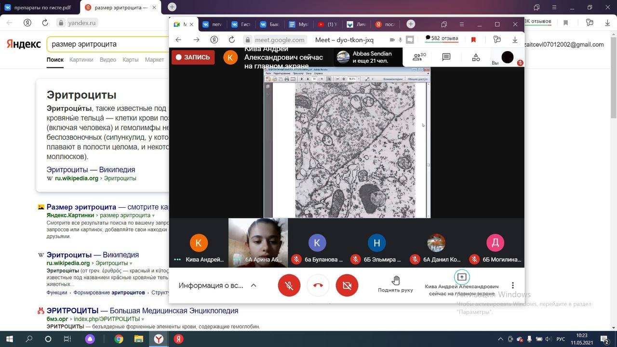
Task: Open Windows Start menu
Action: click(9, 339)
